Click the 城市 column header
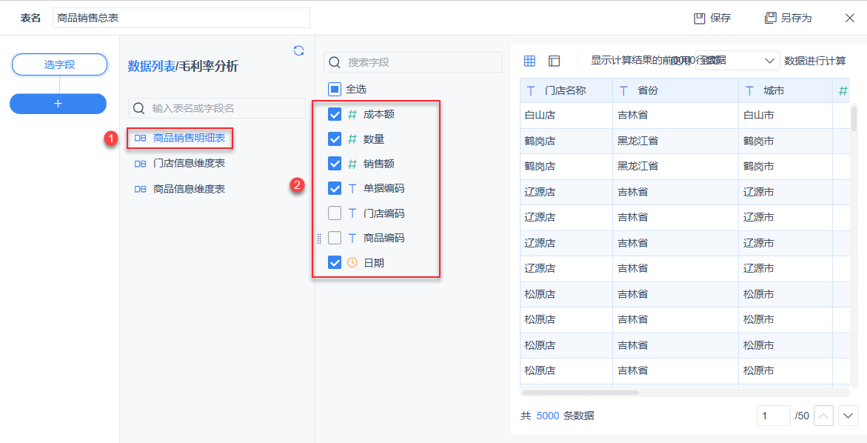The width and height of the screenshot is (867, 443). click(786, 90)
